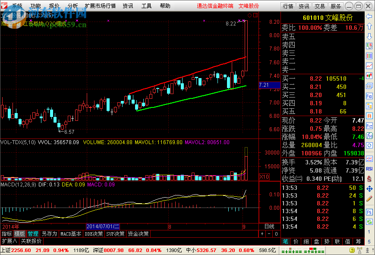Select the RSI indicator icon
This screenshot has width=375, height=255.
[369, 169]
